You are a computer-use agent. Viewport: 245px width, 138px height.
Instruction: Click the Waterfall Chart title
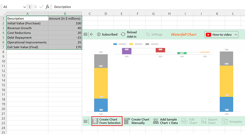click(184, 35)
